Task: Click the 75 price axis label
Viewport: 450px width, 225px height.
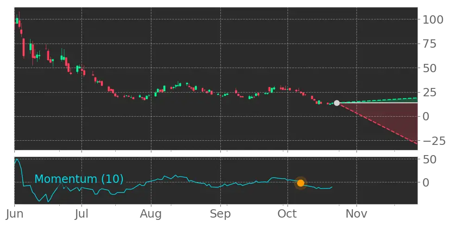Action: (429, 44)
